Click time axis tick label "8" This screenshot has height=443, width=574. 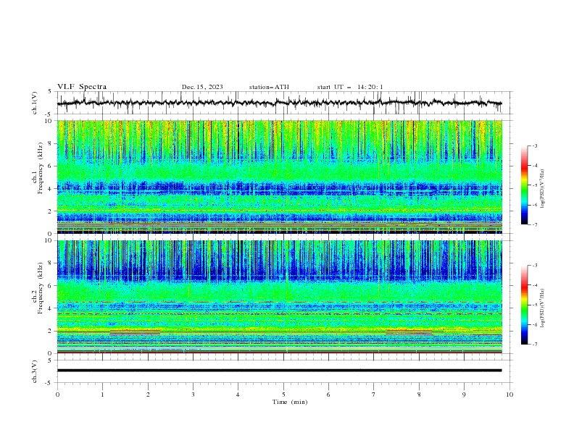(x=419, y=395)
